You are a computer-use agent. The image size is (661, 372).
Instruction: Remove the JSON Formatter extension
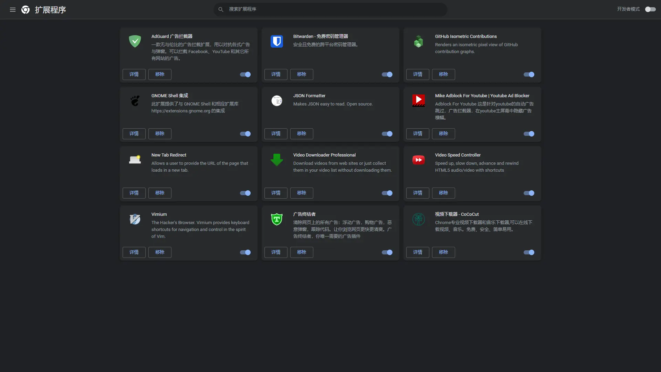tap(302, 134)
